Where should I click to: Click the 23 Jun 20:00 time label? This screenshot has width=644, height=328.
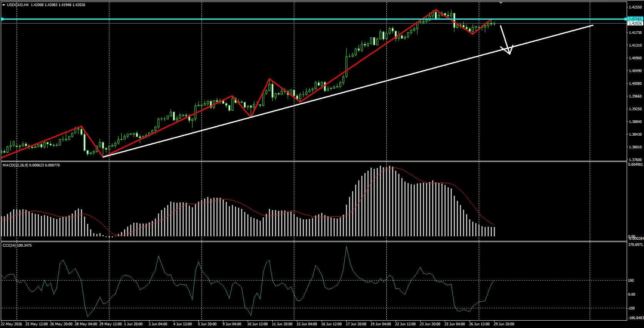(429, 324)
